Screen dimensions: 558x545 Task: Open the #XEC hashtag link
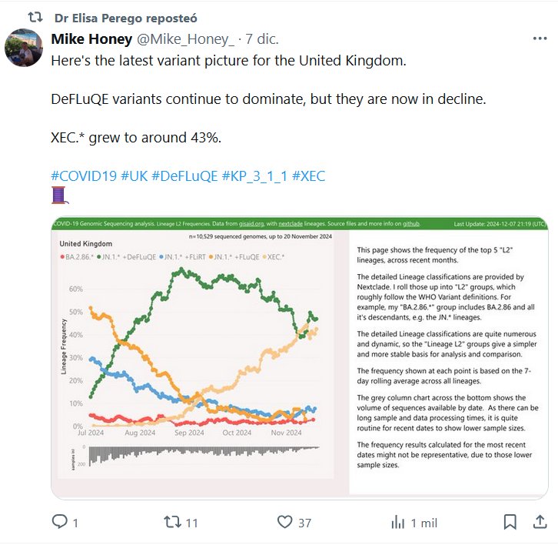[310, 176]
